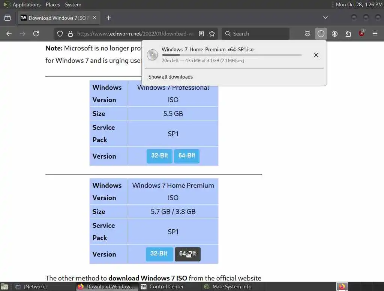
Task: Open Firefox View icon beside the tab
Action: [7, 18]
